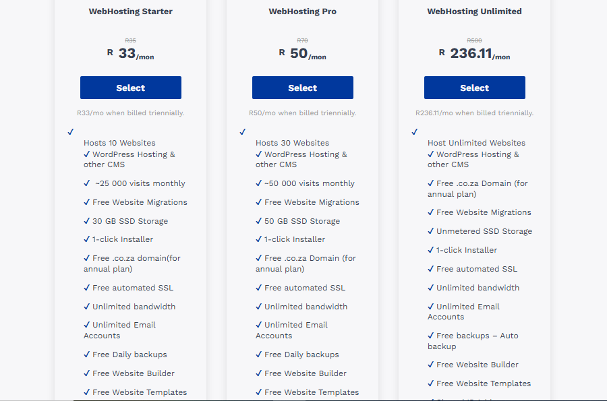Click checkmark beside 50 GB SSD Storage
This screenshot has width=607, height=401.
click(x=258, y=221)
